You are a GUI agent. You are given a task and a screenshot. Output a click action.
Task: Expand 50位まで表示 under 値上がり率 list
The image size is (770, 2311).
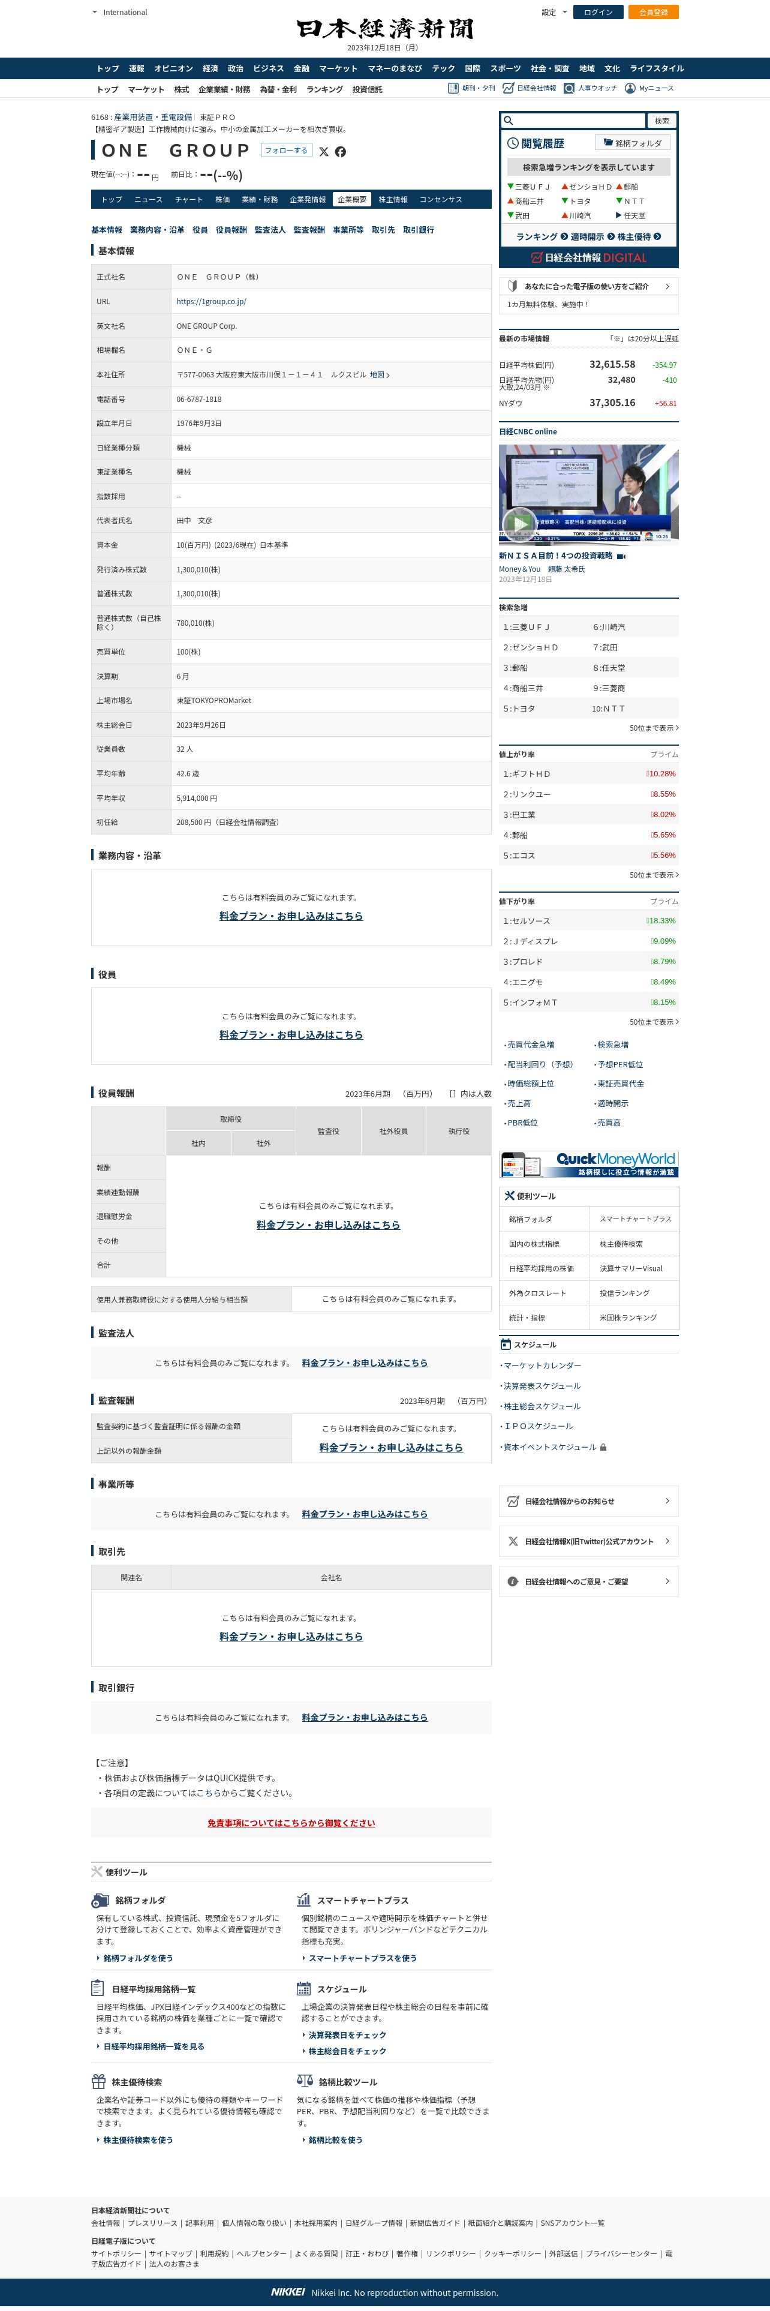(x=654, y=875)
